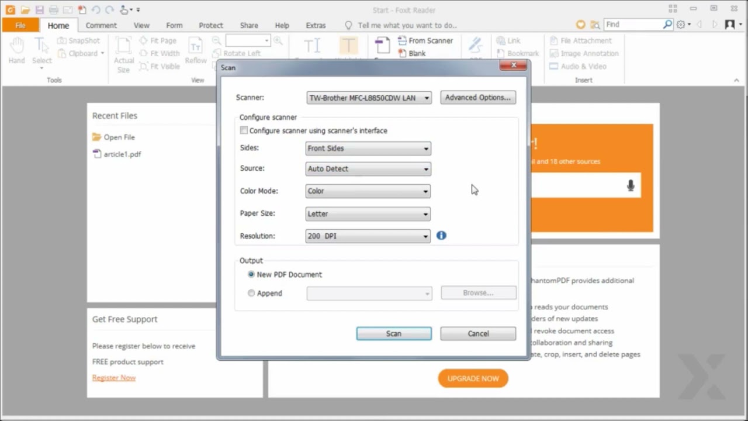This screenshot has height=421, width=748.
Task: Choose Fit Visible view
Action: (160, 66)
